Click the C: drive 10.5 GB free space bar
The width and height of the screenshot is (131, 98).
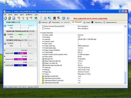[x=20, y=53]
